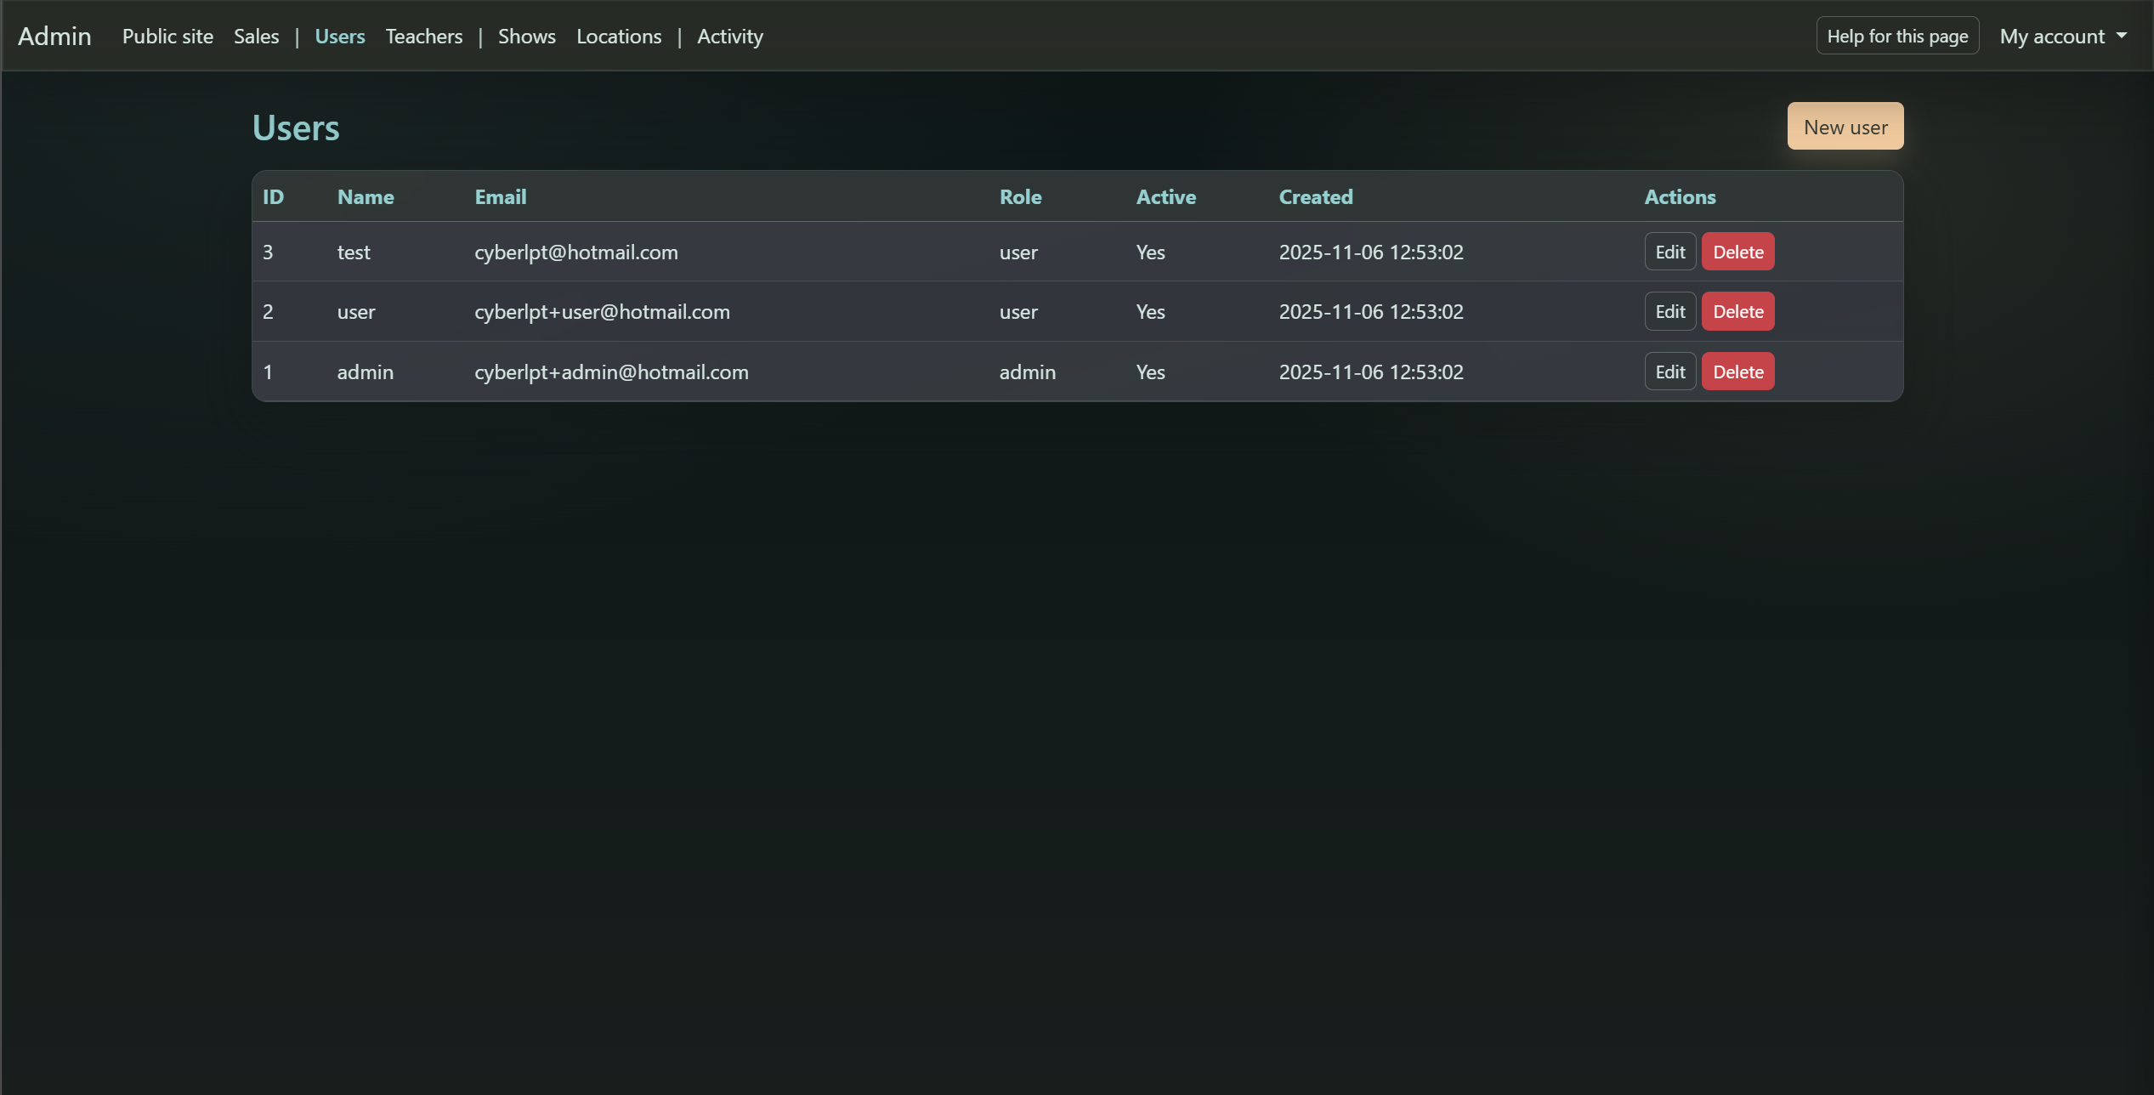Open the My account dropdown
Screen dimensions: 2154x1095
[2051, 36]
